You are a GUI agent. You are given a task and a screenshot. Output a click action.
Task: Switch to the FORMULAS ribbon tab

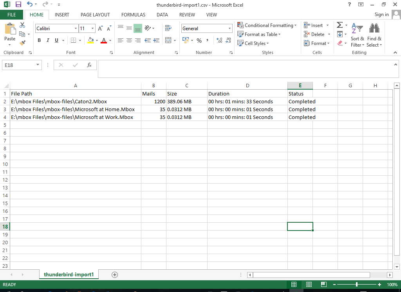coord(133,15)
